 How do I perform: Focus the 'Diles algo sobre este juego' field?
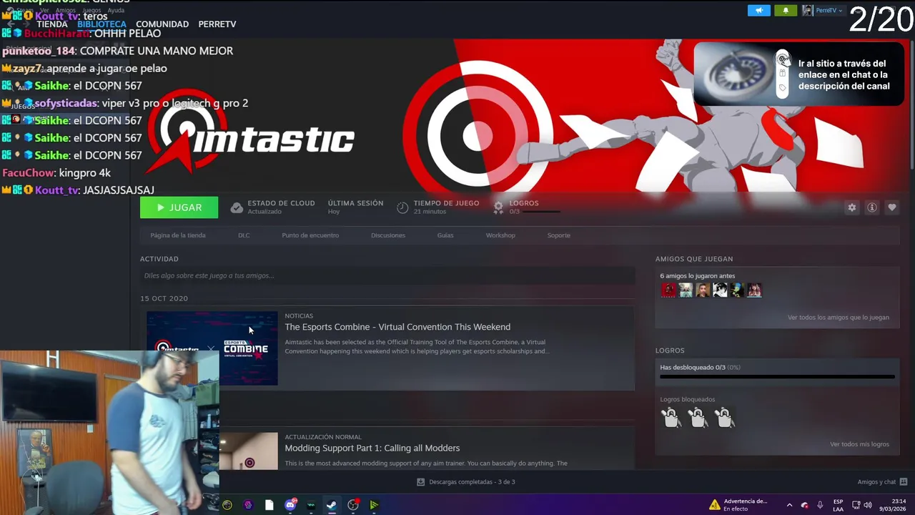[x=387, y=275]
